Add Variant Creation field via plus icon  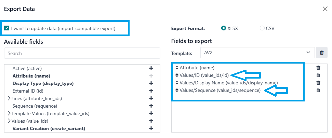point(151,128)
